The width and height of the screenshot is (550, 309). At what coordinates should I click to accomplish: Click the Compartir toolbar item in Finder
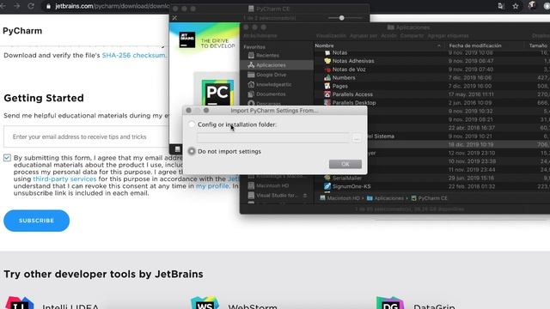click(x=412, y=36)
